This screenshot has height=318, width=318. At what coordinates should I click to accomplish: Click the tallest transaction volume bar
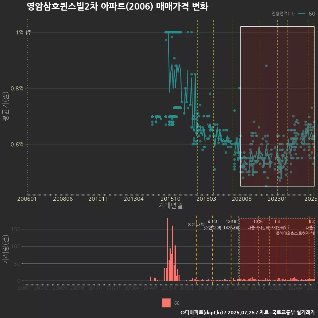pos(168,250)
